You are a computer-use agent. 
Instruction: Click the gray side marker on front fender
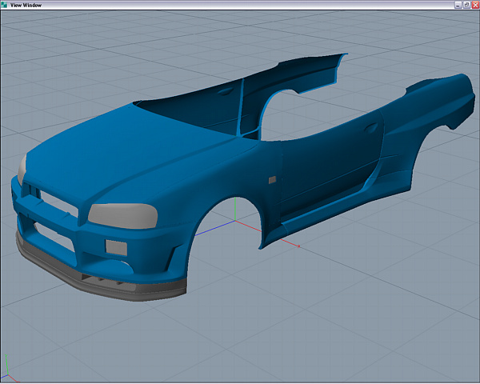tap(272, 180)
